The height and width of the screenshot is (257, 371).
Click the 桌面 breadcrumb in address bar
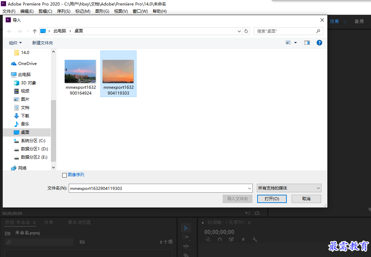(x=78, y=31)
